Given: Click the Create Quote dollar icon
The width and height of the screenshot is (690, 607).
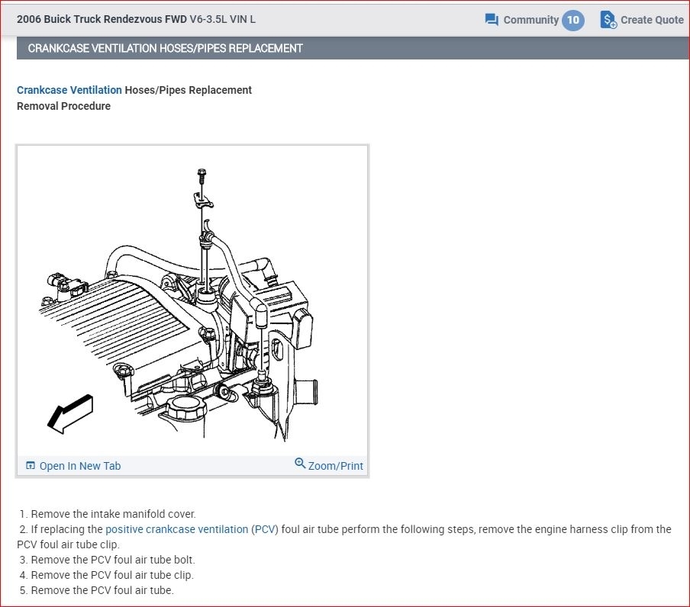Looking at the screenshot, I should pyautogui.click(x=608, y=20).
